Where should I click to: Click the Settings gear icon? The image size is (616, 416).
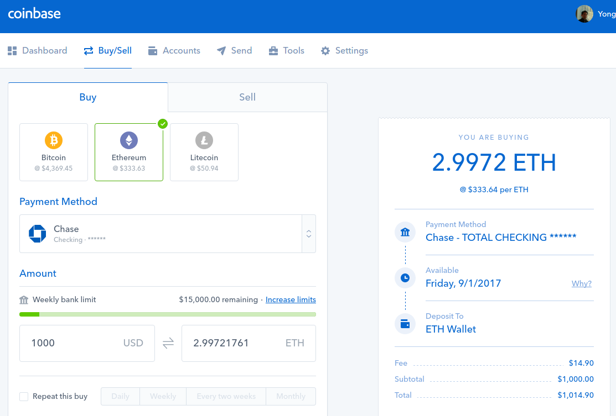[x=325, y=51]
